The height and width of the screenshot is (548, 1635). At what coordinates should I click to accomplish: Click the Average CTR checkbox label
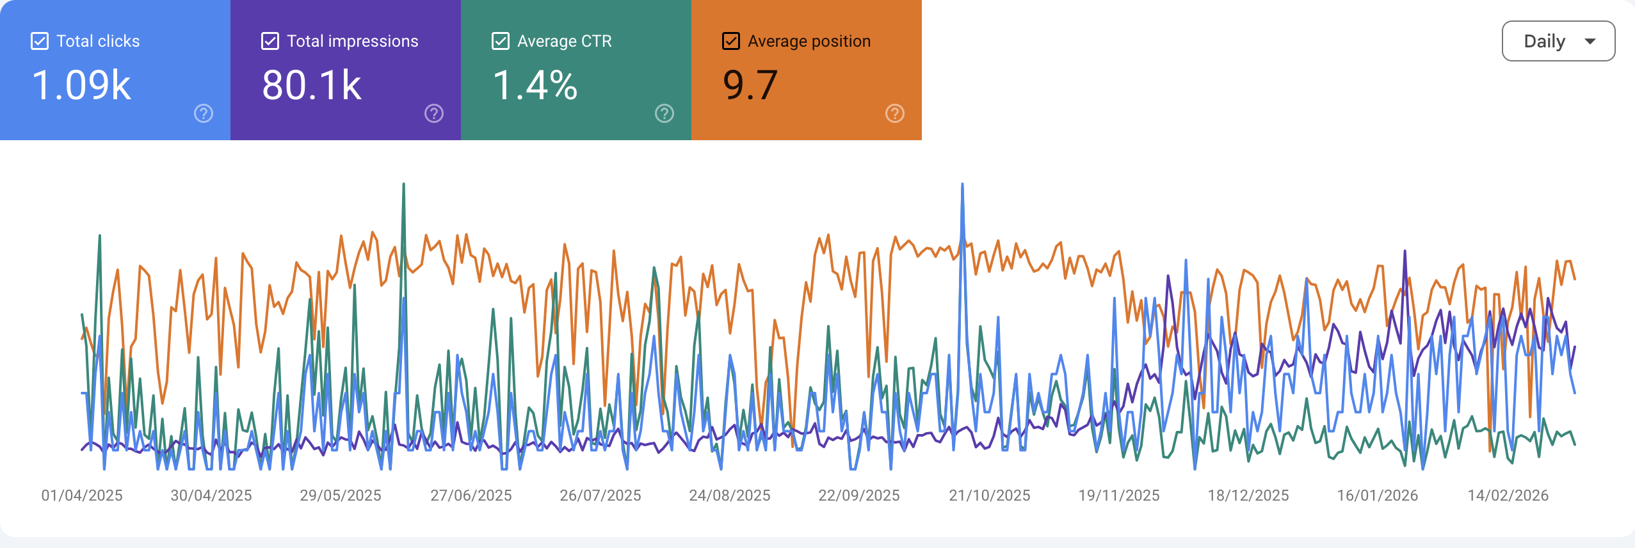tap(565, 40)
